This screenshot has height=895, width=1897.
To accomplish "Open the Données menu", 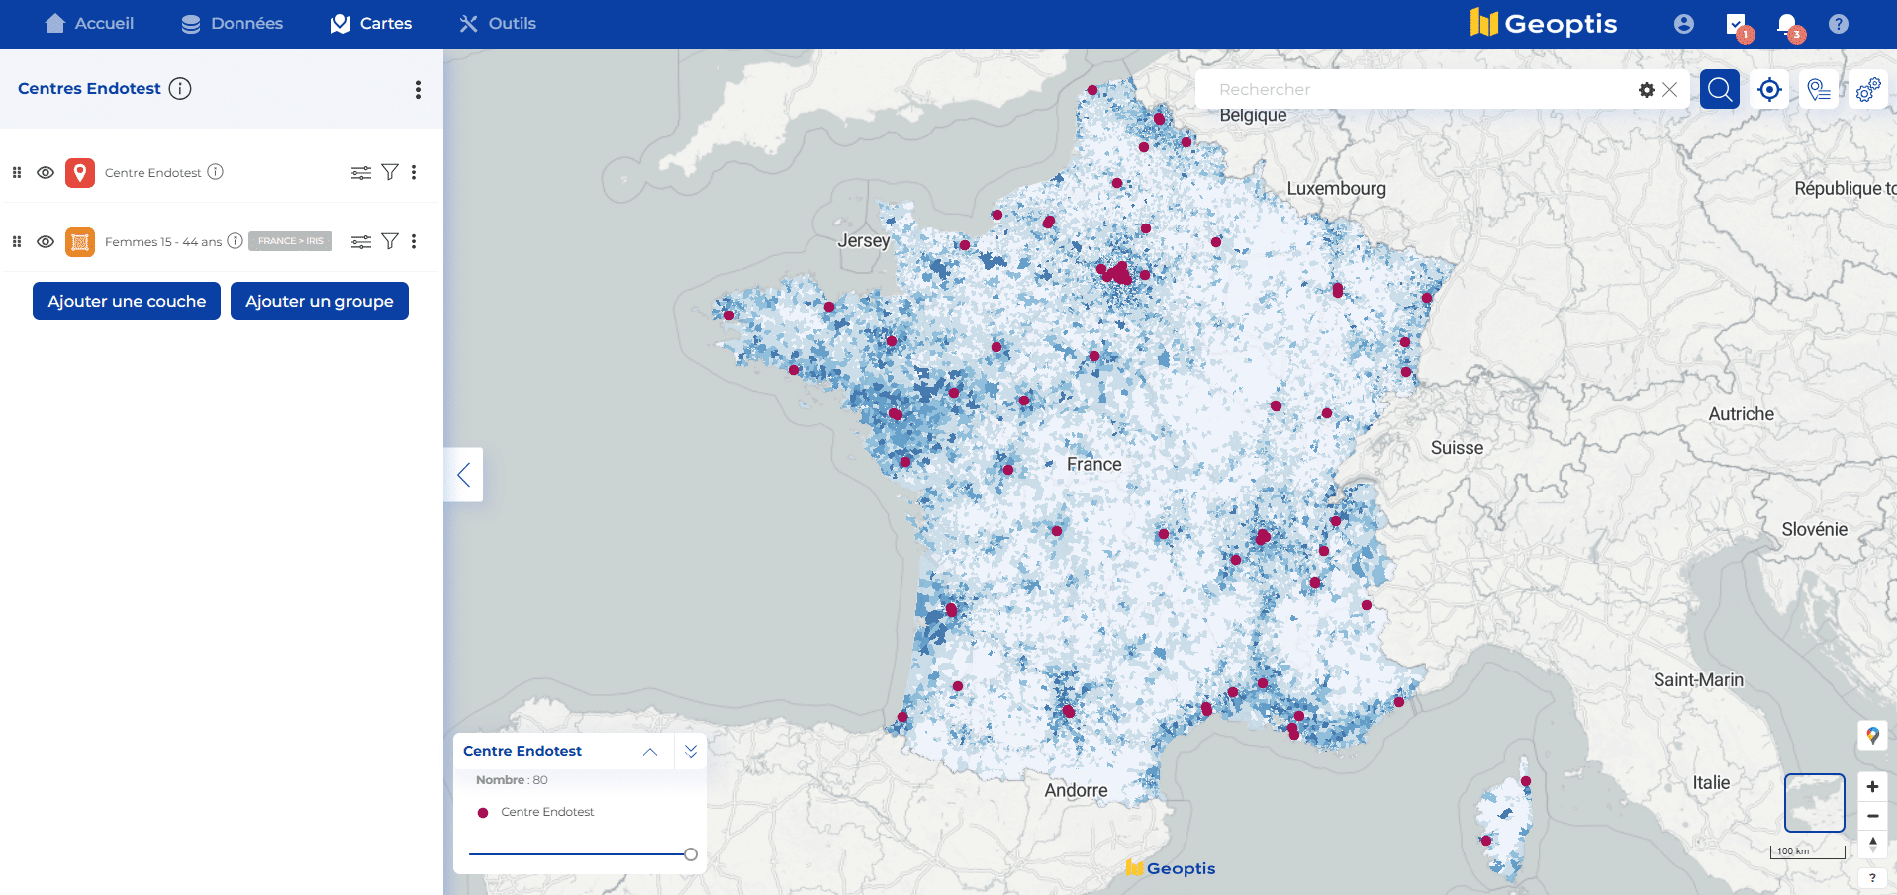I will (233, 24).
